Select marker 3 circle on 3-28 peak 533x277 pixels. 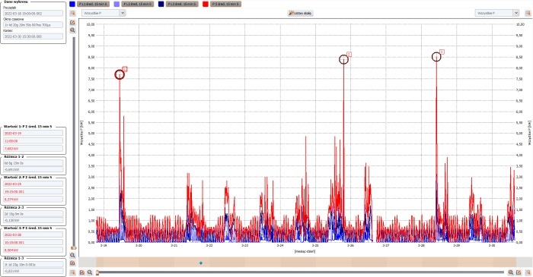[436, 57]
